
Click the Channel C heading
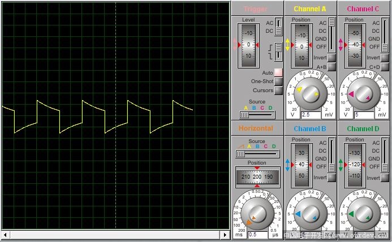[363, 8]
